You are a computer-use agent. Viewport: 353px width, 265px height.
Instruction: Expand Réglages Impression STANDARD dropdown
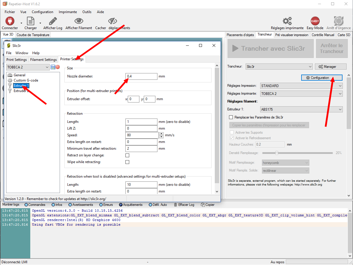pos(301,86)
